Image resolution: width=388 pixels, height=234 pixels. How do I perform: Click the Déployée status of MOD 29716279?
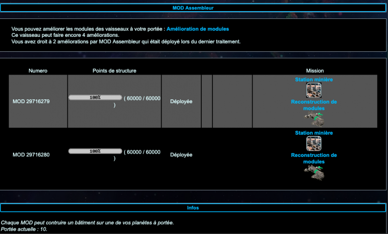(x=181, y=101)
